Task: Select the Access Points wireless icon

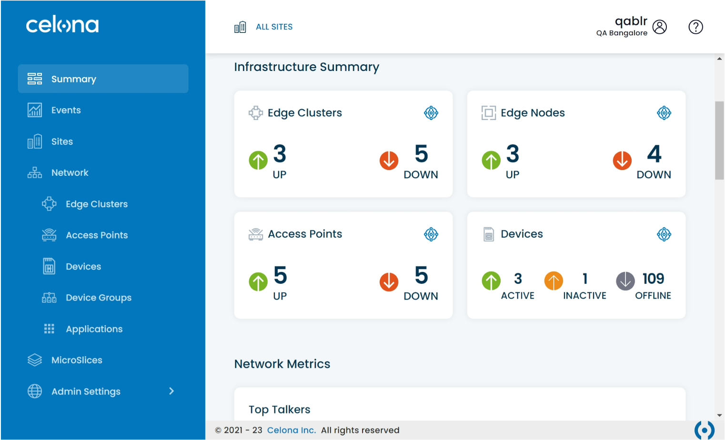Action: [x=49, y=235]
